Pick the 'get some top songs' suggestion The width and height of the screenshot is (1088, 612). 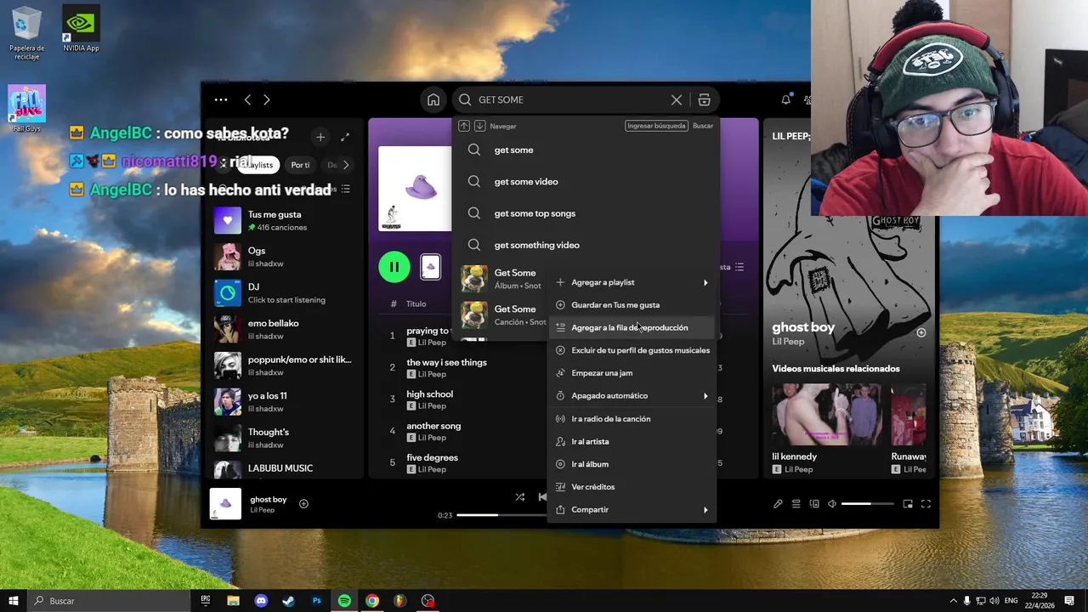(x=586, y=213)
